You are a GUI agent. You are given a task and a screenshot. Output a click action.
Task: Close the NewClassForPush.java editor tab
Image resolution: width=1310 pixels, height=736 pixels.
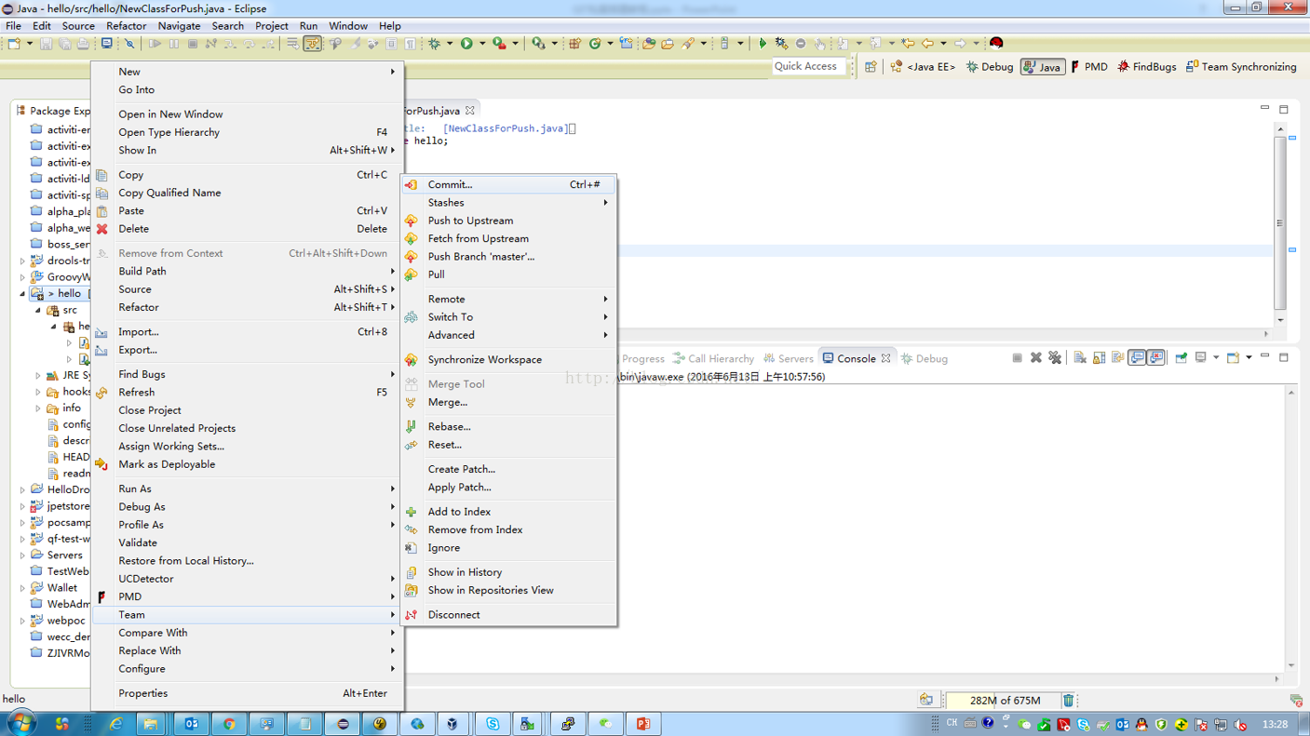click(470, 111)
